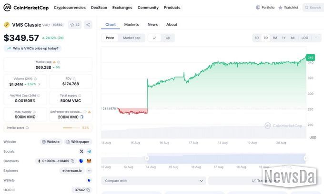
Task: Show info for Market cap
Action: (59, 62)
